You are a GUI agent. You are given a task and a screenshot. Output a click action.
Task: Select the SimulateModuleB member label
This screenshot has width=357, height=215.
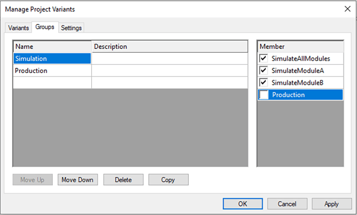click(x=297, y=83)
